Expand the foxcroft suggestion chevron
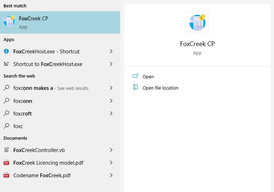This screenshot has height=192, width=274. coord(111,113)
